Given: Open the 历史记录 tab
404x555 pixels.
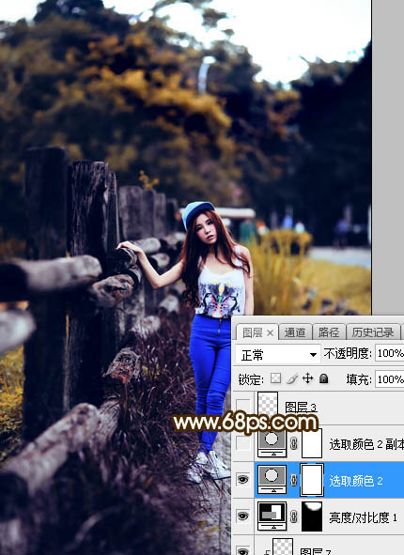Looking at the screenshot, I should point(373,332).
